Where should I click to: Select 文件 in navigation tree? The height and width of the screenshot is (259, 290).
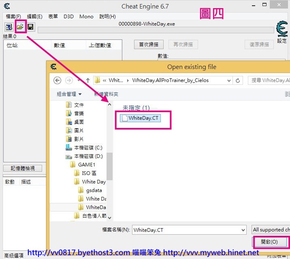pyautogui.click(x=75, y=105)
